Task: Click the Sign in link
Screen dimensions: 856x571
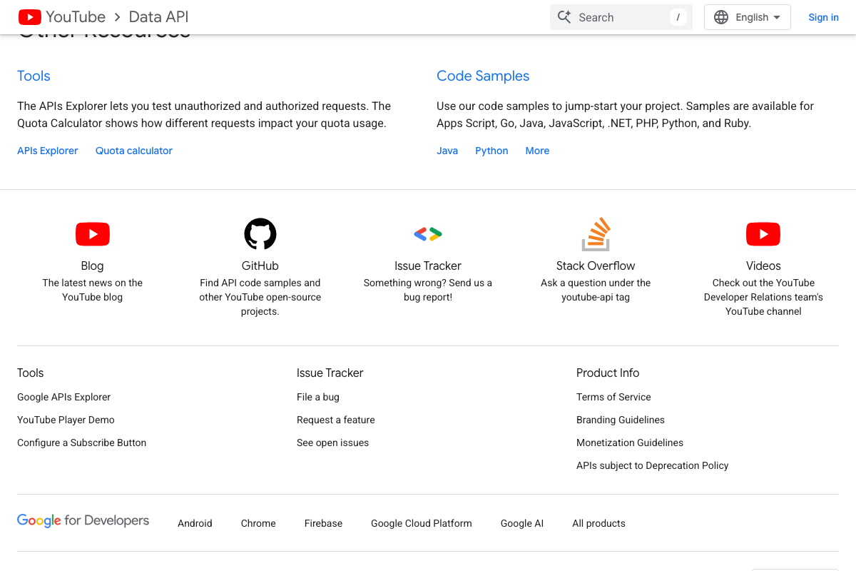Action: 823,17
